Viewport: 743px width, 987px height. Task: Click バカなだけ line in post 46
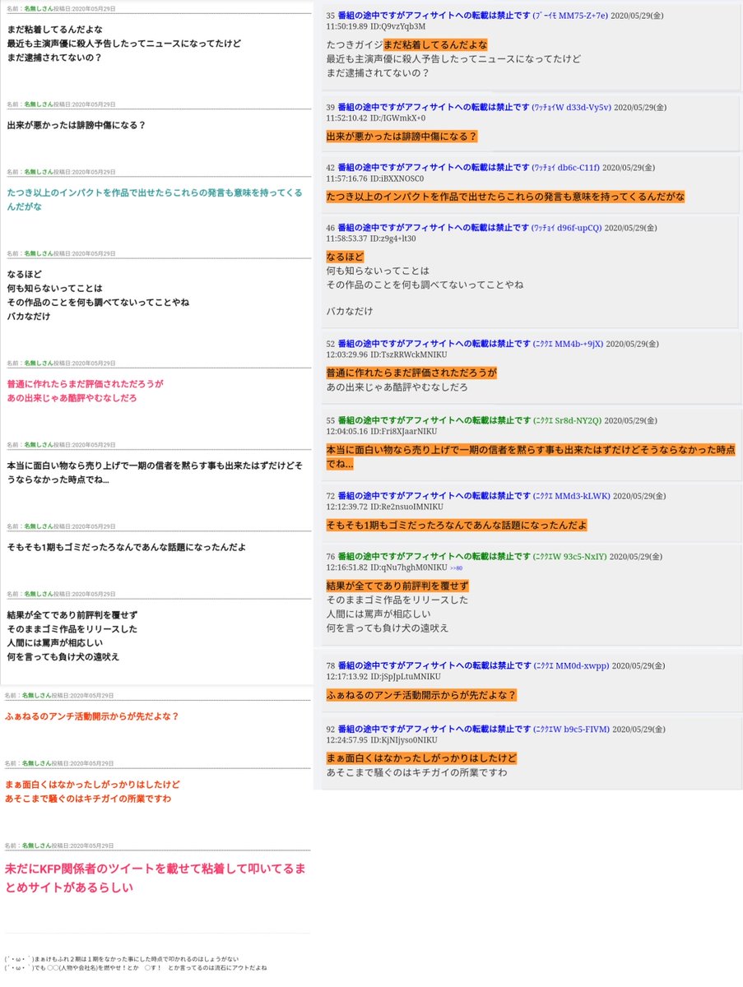click(350, 311)
